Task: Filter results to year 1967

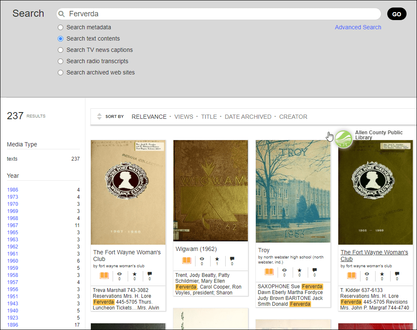Action: 13,225
